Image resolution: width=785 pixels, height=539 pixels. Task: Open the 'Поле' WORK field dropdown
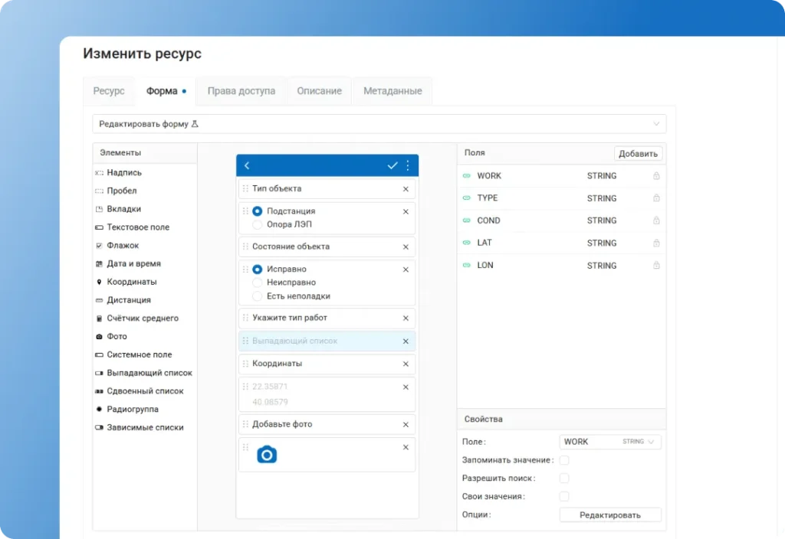click(610, 442)
